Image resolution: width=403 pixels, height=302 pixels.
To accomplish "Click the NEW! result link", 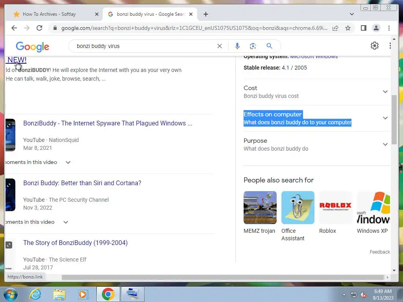I will pos(17,60).
